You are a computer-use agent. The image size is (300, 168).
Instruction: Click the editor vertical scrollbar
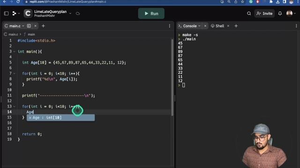click(172, 77)
